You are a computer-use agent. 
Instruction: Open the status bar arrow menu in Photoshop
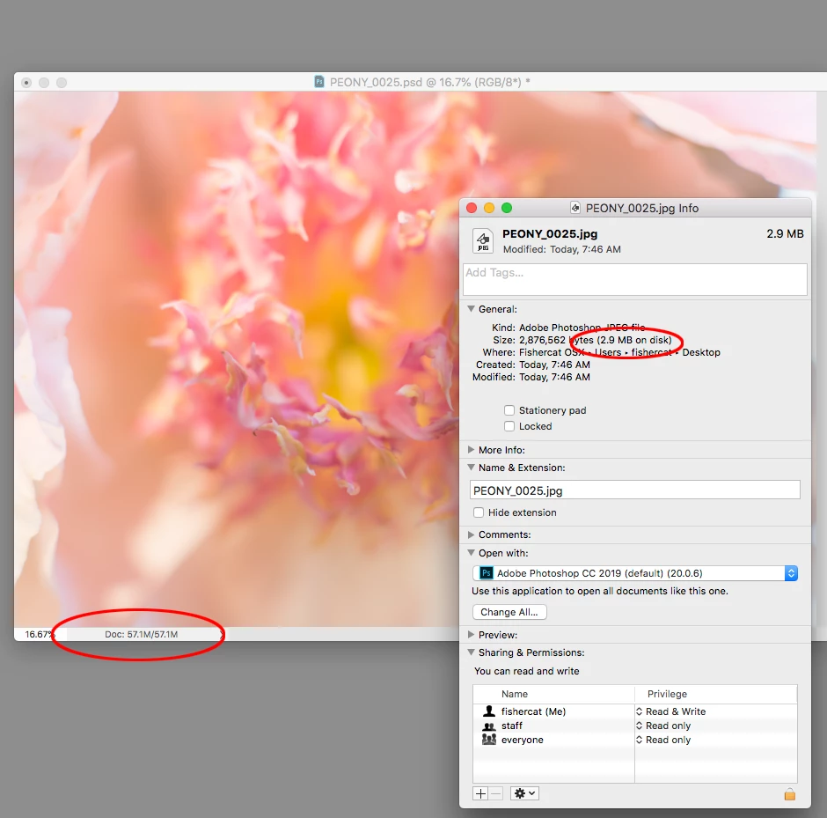pos(222,634)
